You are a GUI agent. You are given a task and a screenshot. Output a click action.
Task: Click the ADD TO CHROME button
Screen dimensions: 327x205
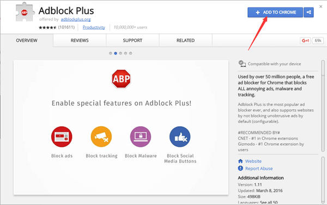(x=275, y=13)
